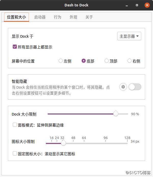Click the 128 mark on icon size slider
Image resolution: width=153 pixels, height=177 pixels.
tap(127, 138)
